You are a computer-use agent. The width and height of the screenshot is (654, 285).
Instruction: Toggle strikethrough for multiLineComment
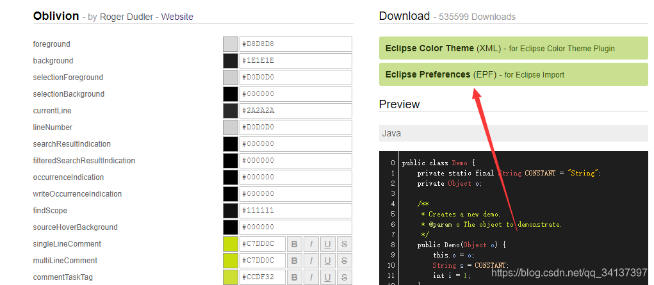tap(344, 261)
